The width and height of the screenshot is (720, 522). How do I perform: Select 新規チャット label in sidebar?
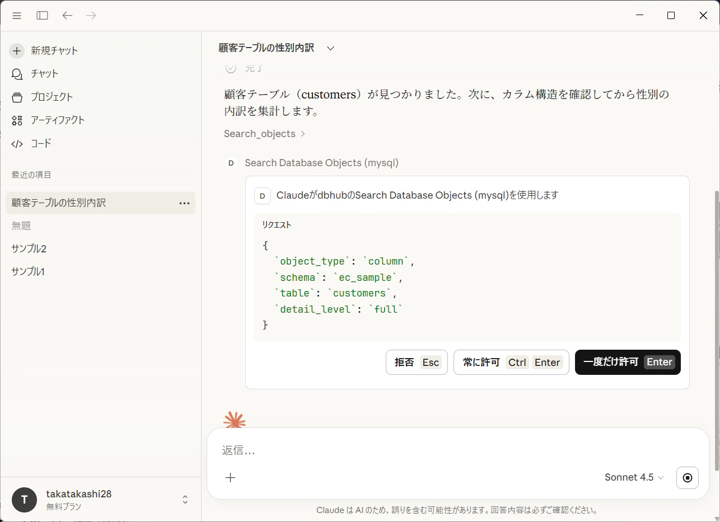(54, 50)
